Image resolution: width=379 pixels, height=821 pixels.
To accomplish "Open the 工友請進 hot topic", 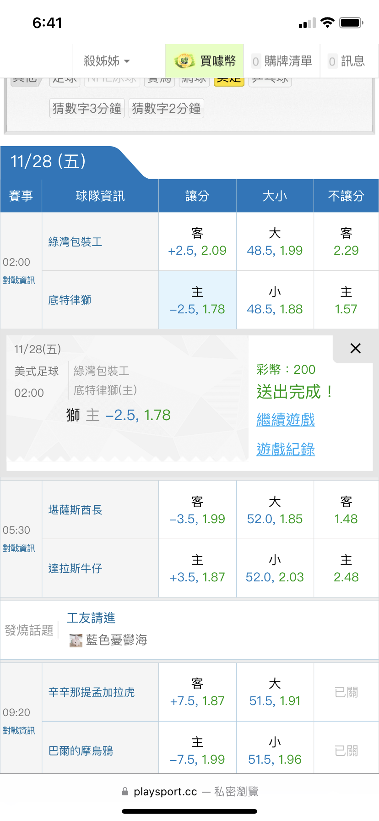I will click(x=91, y=618).
